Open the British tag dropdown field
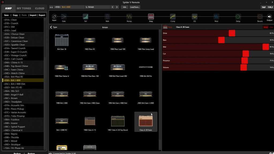Screen dimensions: 274x154 coord(97,7)
